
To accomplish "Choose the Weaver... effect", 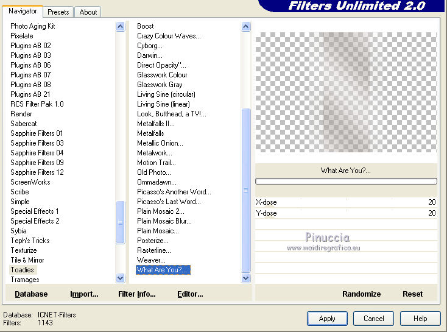I will tap(151, 260).
